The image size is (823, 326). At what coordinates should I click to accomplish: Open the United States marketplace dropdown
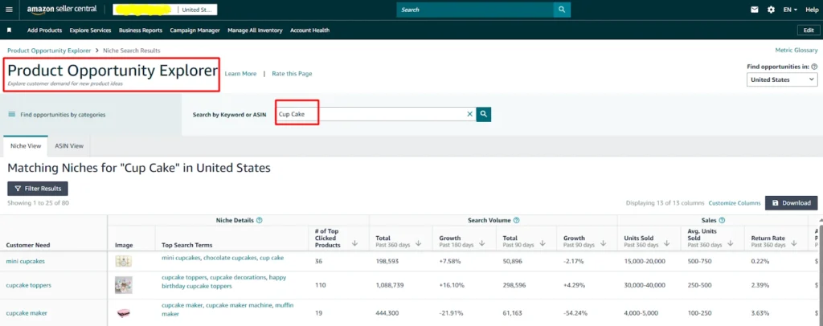click(782, 79)
